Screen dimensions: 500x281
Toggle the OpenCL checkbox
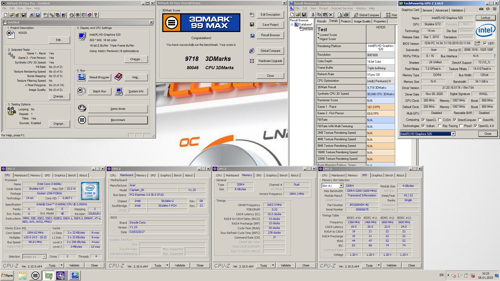(x=423, y=120)
